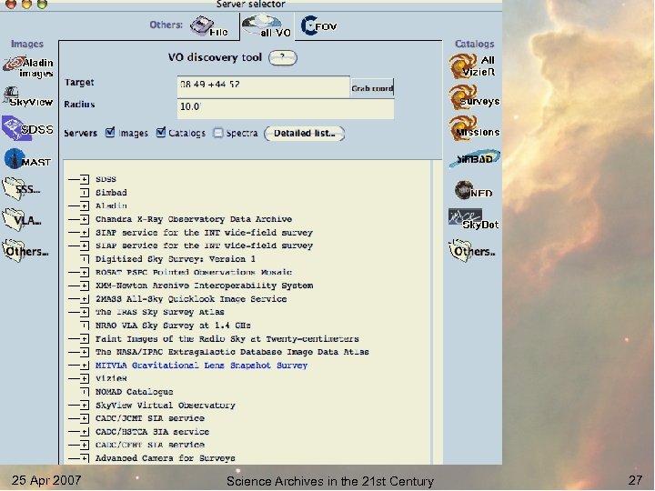
Task: Open the Missions catalog icon
Action: pyautogui.click(x=474, y=128)
